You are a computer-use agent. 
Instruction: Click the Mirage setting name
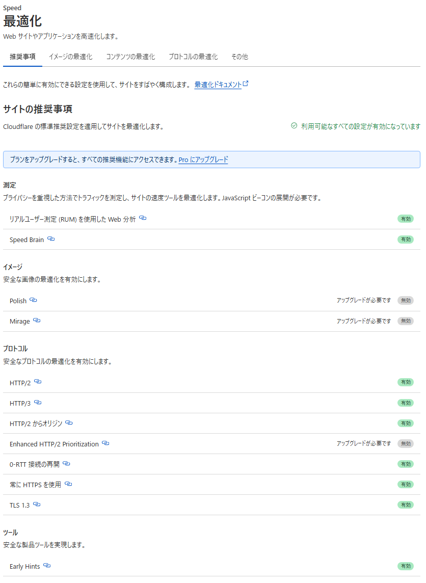tap(20, 321)
